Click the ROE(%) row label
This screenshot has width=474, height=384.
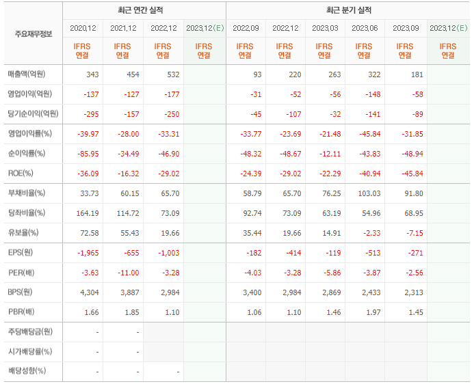(21, 174)
